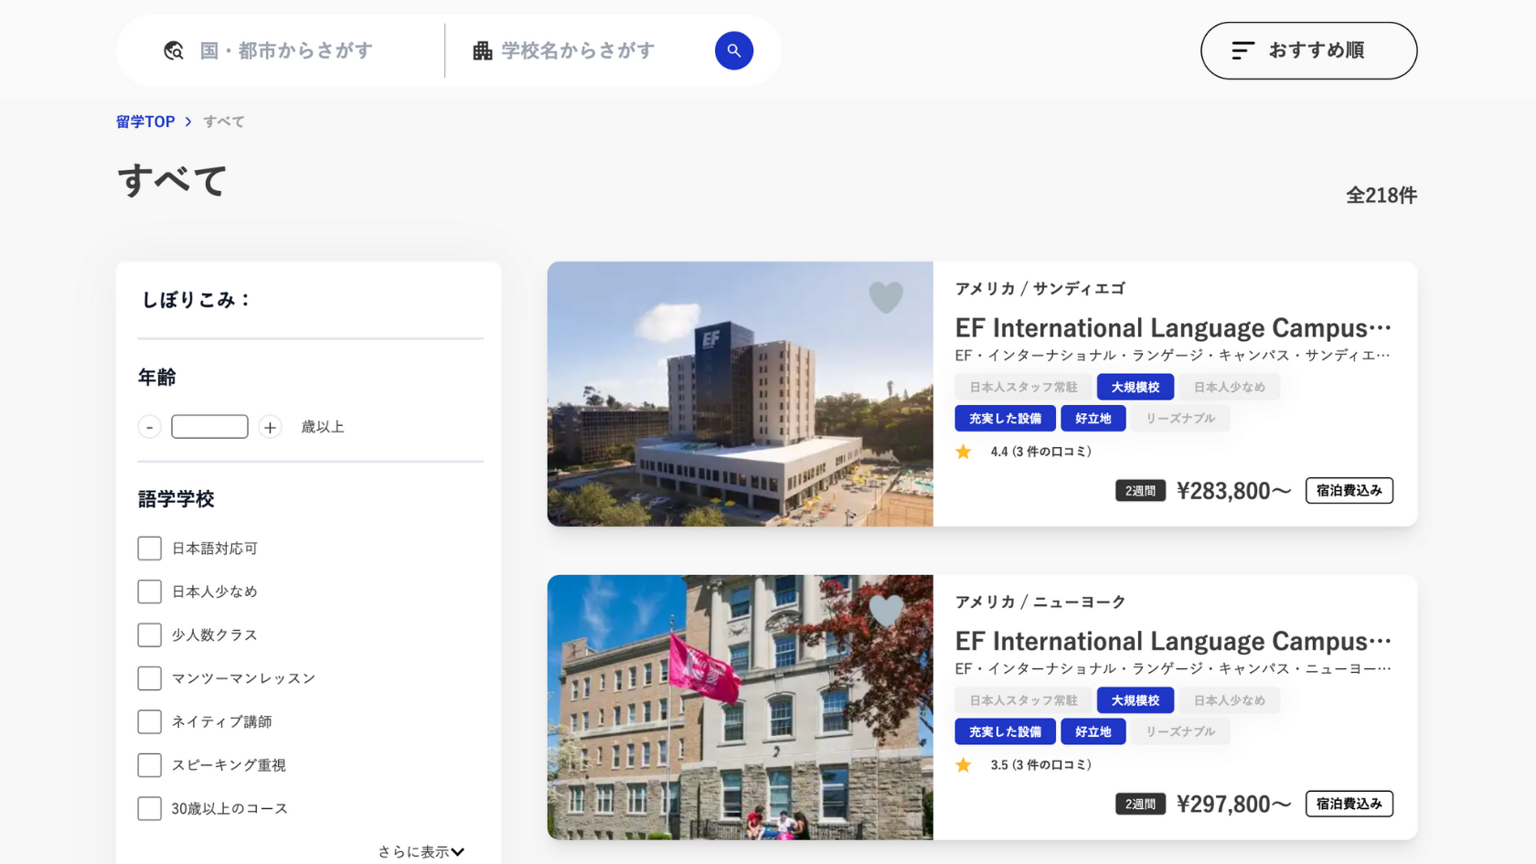Enable the 少人数クラス filter checkbox
Screen dimensions: 1536x864
(x=150, y=635)
